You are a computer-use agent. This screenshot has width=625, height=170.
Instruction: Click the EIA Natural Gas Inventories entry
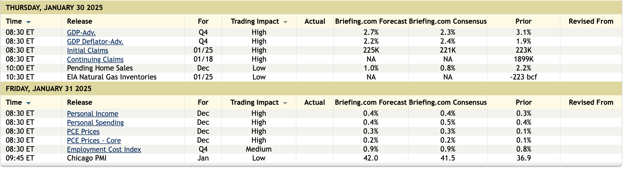pyautogui.click(x=112, y=77)
